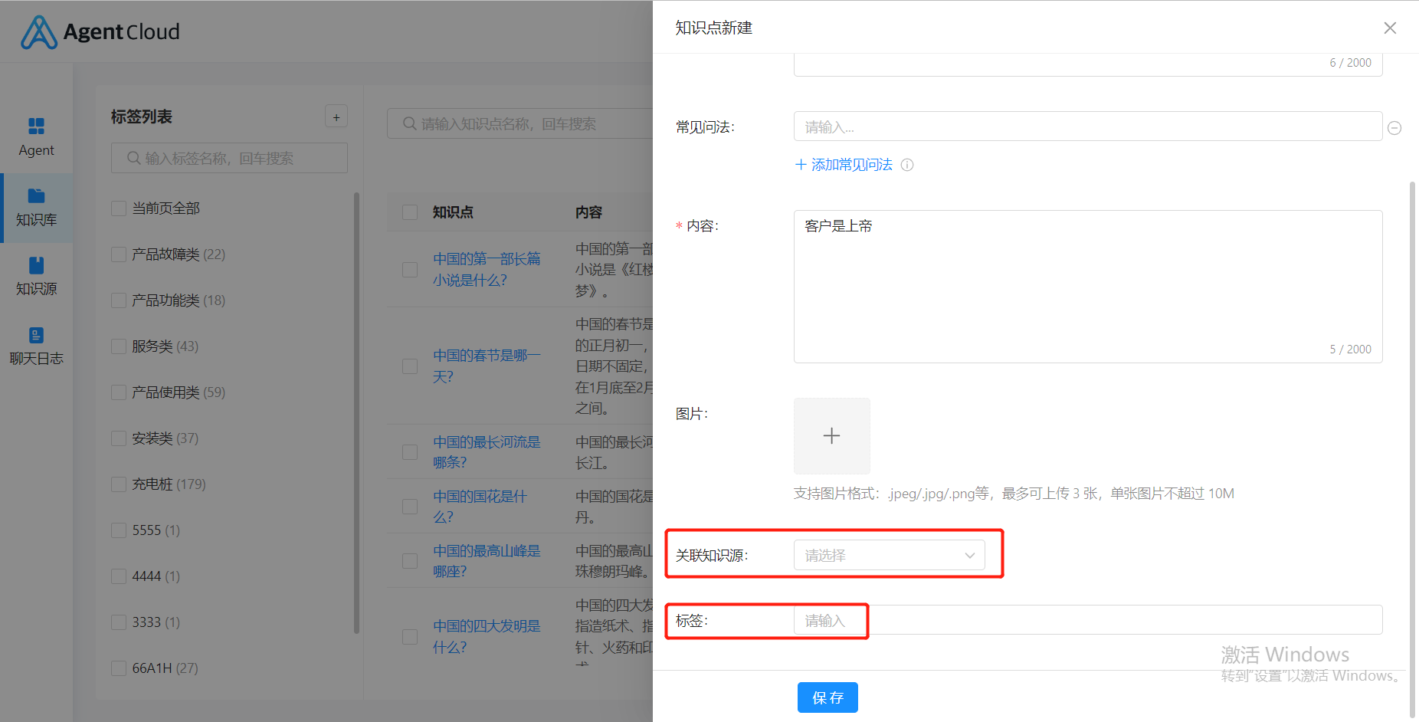Check the 3333 (1) tag
This screenshot has width=1419, height=722.
[119, 622]
